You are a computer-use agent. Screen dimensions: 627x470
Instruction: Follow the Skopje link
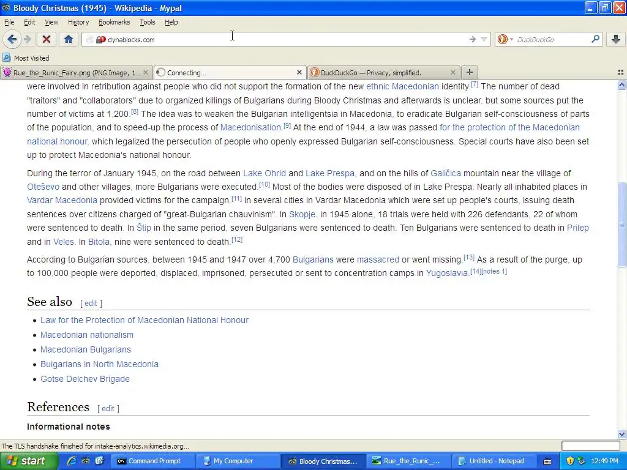click(x=302, y=214)
